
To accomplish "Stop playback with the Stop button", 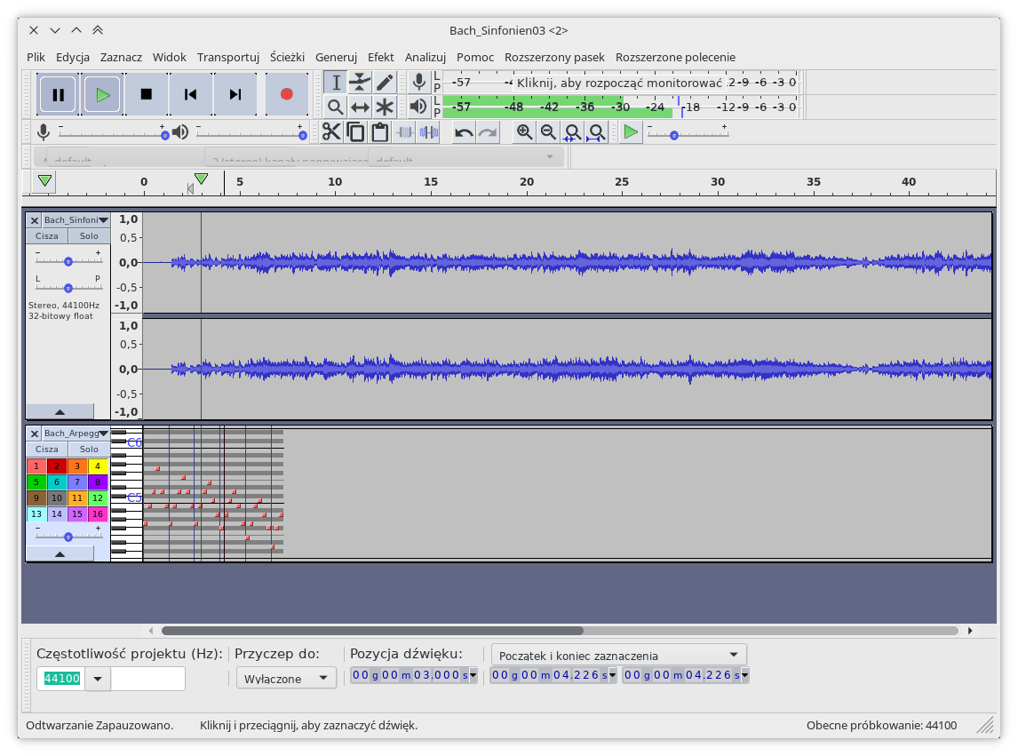I will click(147, 95).
